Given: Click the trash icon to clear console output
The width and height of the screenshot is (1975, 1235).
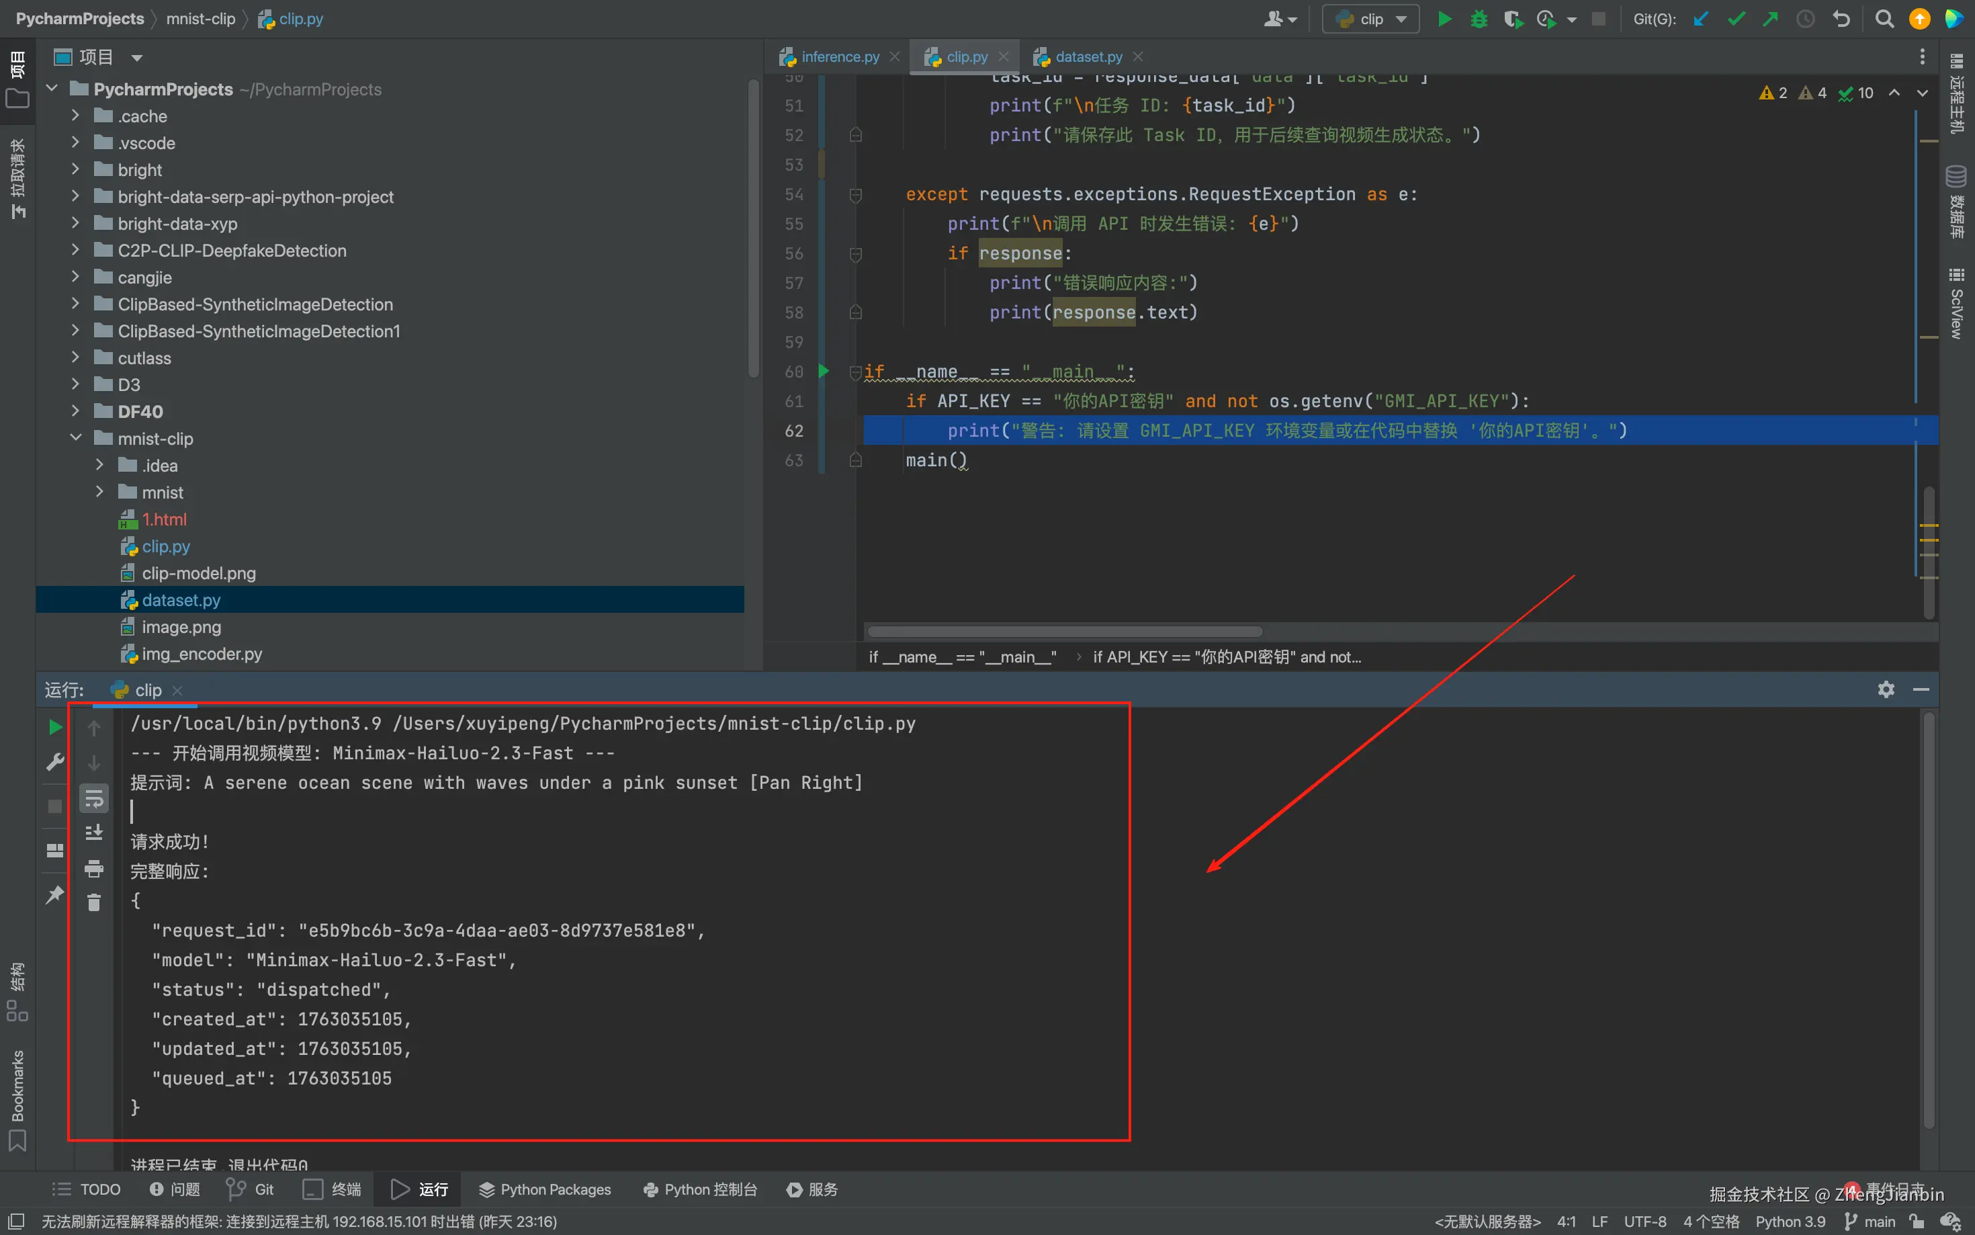Looking at the screenshot, I should 94,902.
